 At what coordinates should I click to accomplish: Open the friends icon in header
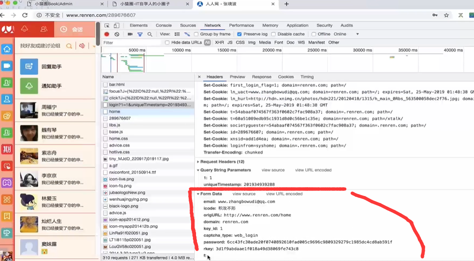pyautogui.click(x=44, y=29)
